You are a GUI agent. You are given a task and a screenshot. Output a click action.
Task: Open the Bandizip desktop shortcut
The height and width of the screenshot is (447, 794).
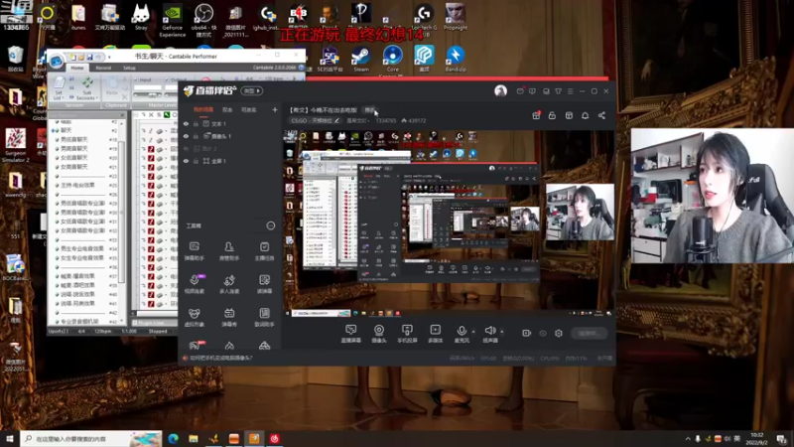tap(456, 60)
